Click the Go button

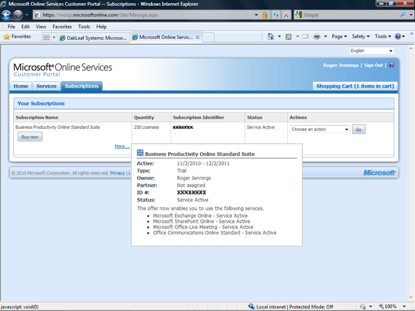coord(359,130)
